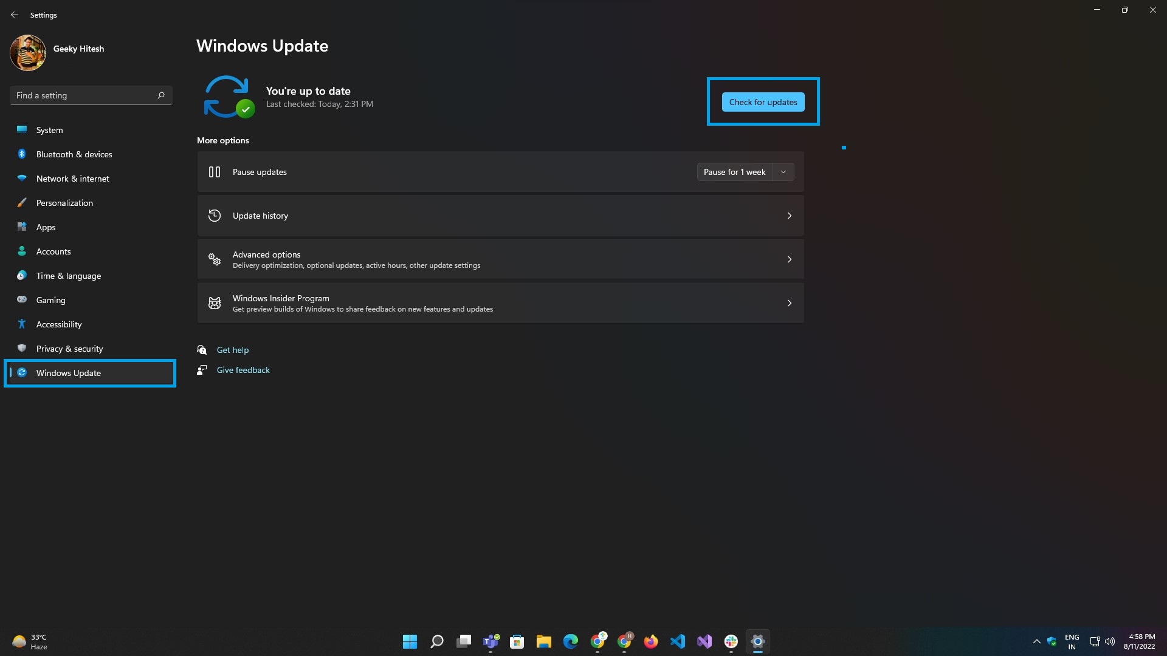Viewport: 1167px width, 656px height.
Task: Show hidden system tray icons
Action: tap(1037, 641)
